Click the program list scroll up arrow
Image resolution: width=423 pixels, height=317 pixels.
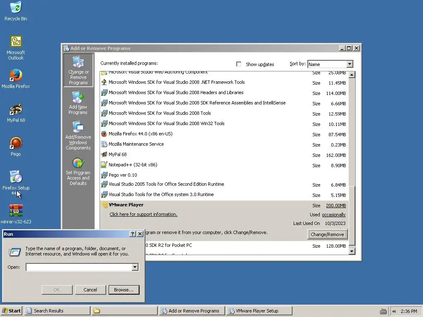point(352,75)
